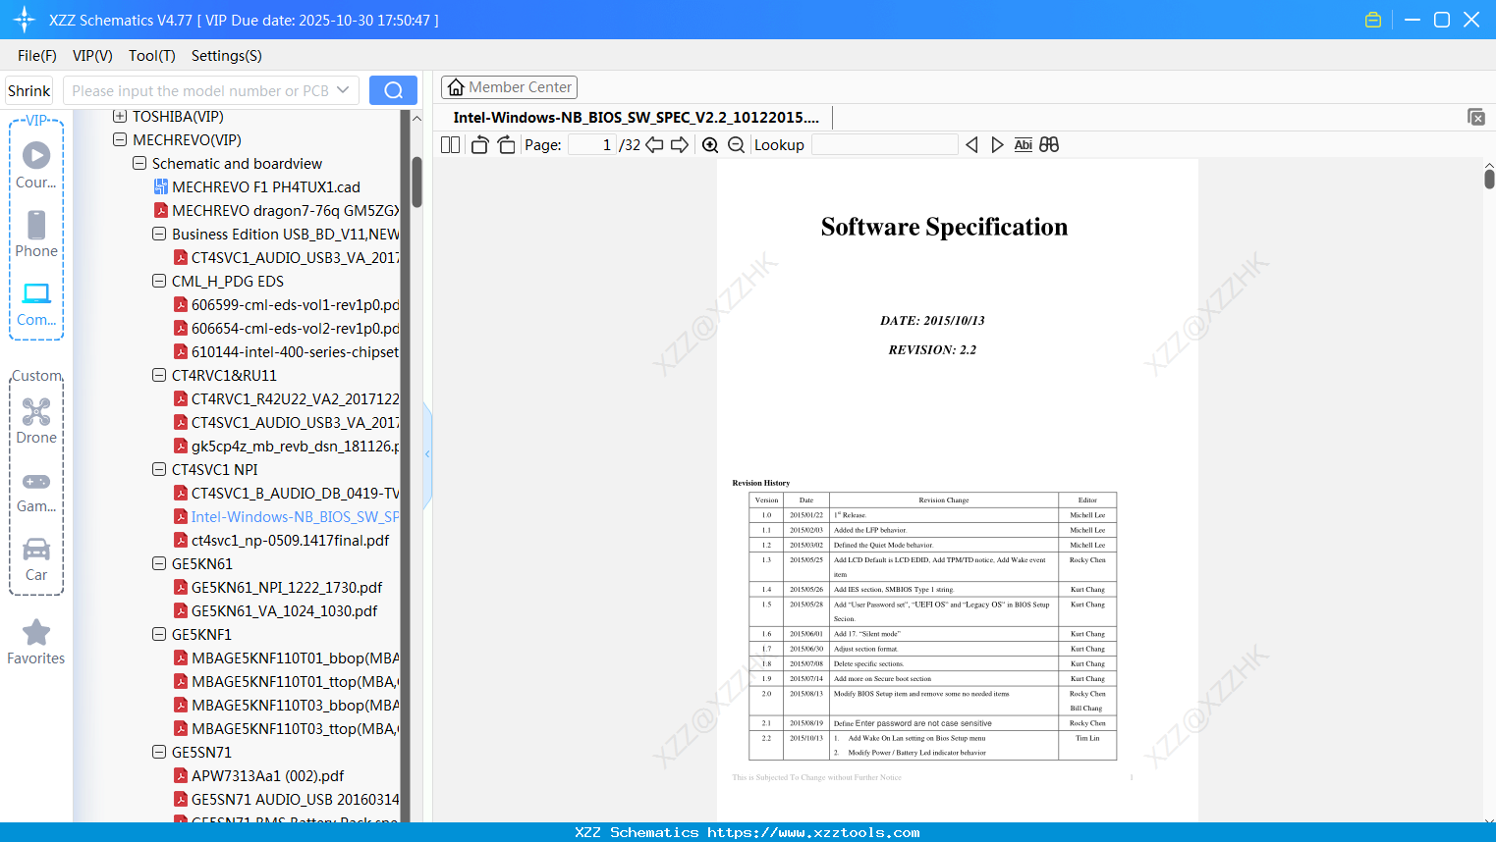Click the binoculars search icon

click(1049, 145)
